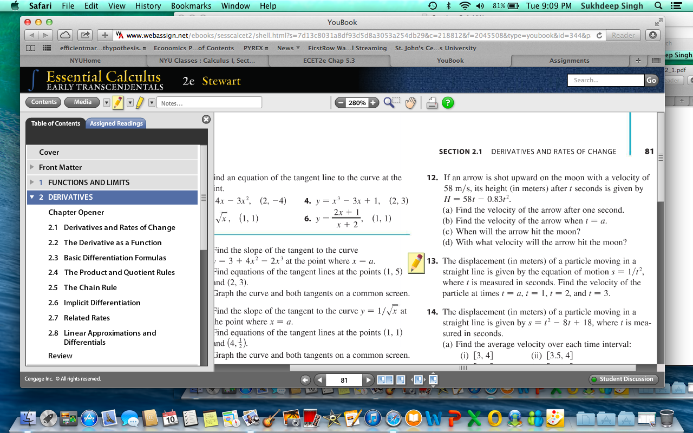Click the Reader button in address bar
The height and width of the screenshot is (433, 693).
tap(623, 35)
